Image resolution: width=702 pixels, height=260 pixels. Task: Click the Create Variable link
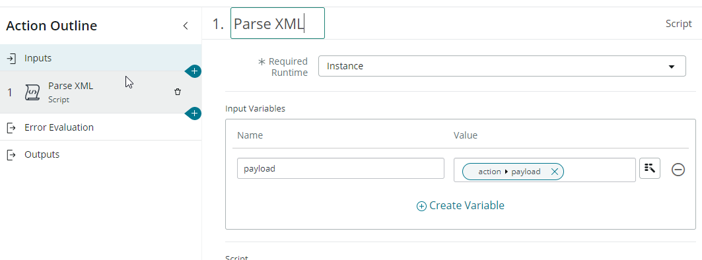[x=461, y=205]
